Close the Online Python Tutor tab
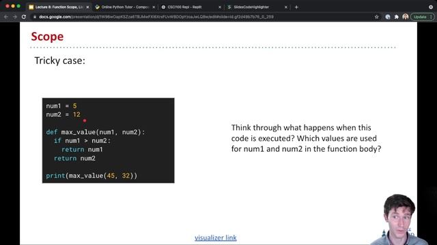This screenshot has width=437, height=245. pyautogui.click(x=154, y=7)
